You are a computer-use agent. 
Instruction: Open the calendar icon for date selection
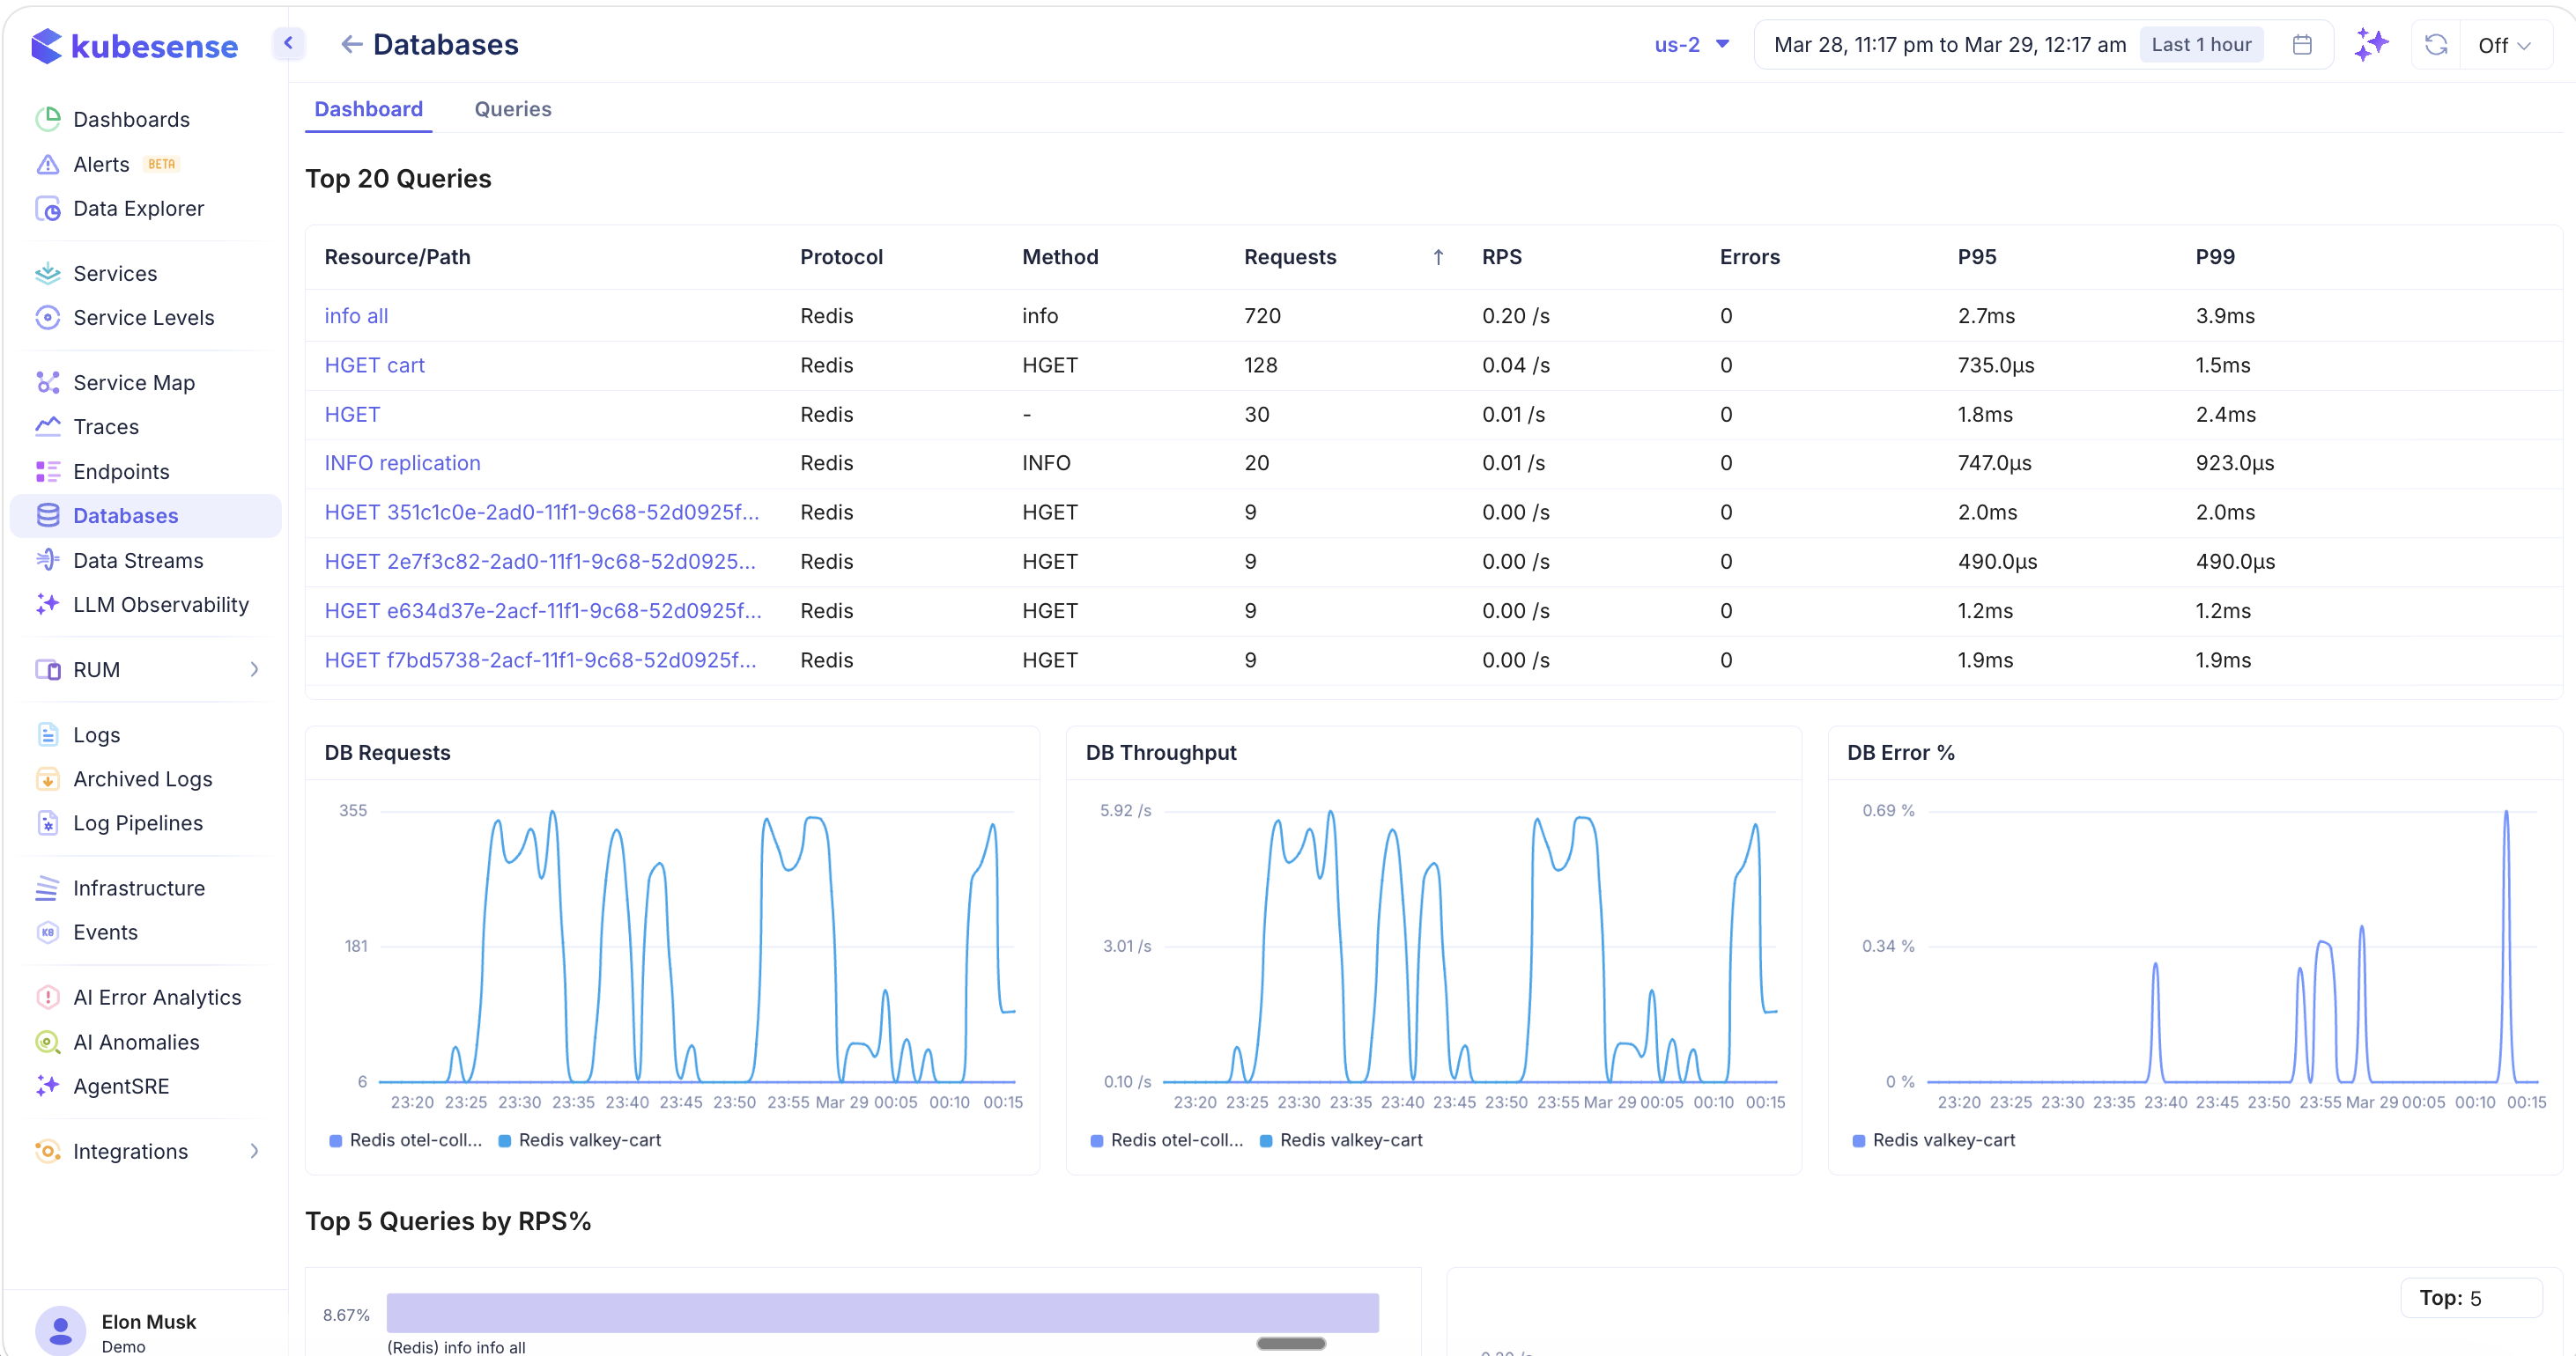tap(2302, 44)
